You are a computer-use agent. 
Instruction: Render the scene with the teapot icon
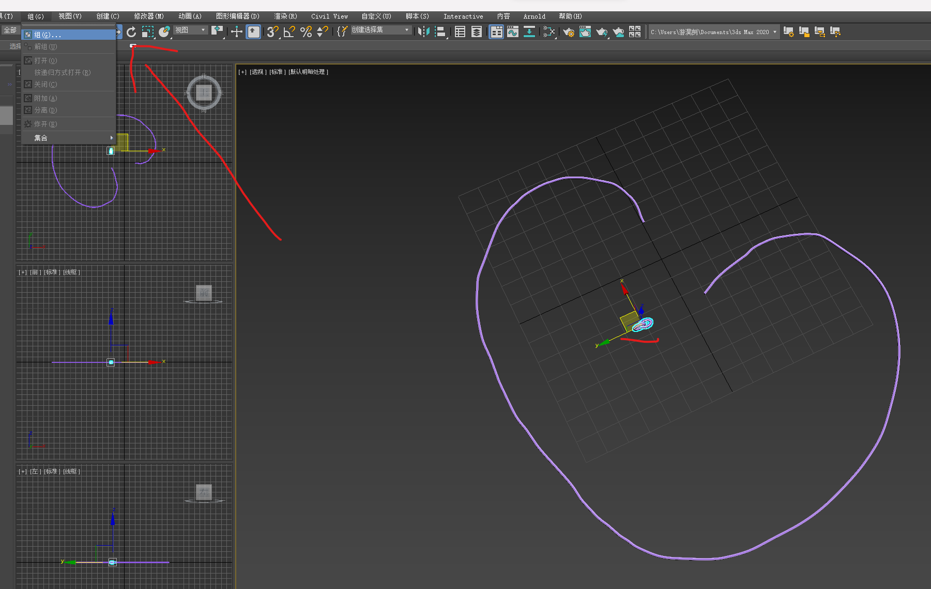coord(602,32)
